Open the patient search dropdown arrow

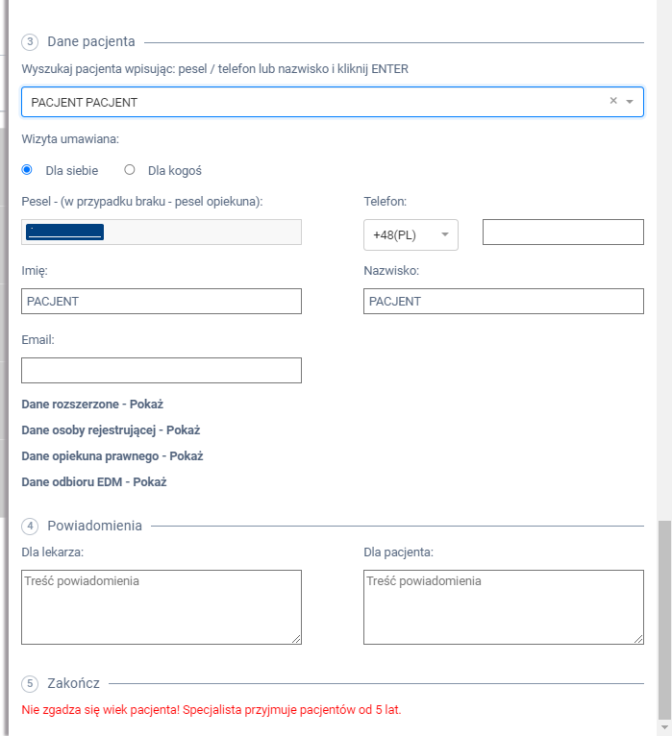pos(630,102)
